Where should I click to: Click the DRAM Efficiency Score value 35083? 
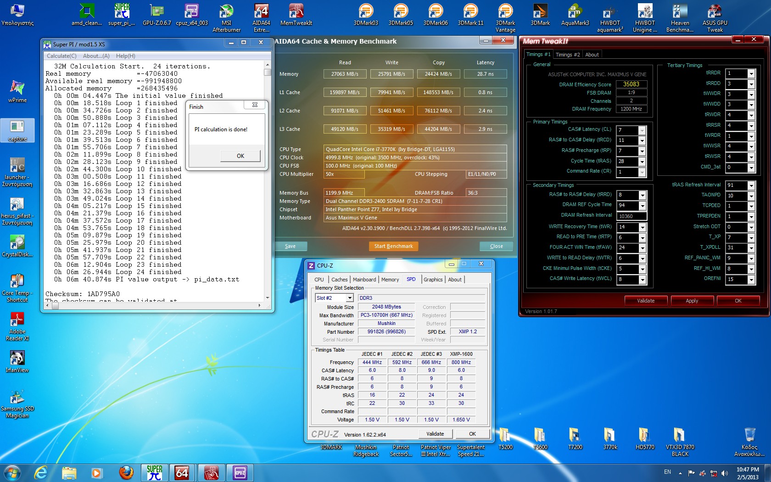click(631, 84)
